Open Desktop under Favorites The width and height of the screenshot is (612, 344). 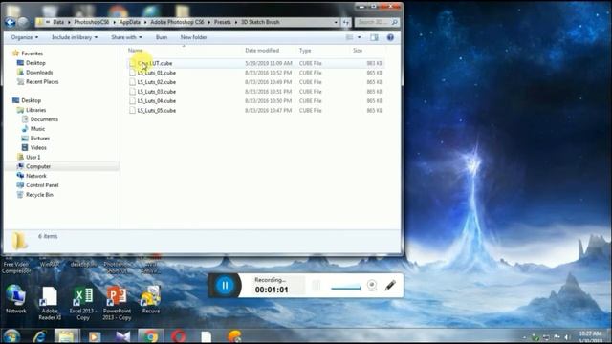(x=35, y=63)
